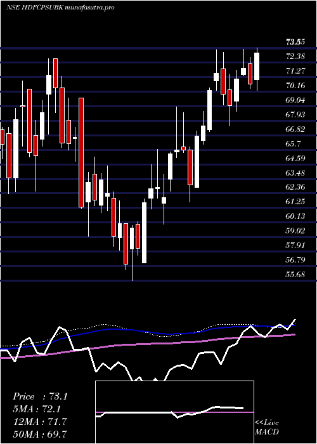The height and width of the screenshot is (444, 317).
Task: Select the 69.04 price axis label
Action: coord(295,100)
